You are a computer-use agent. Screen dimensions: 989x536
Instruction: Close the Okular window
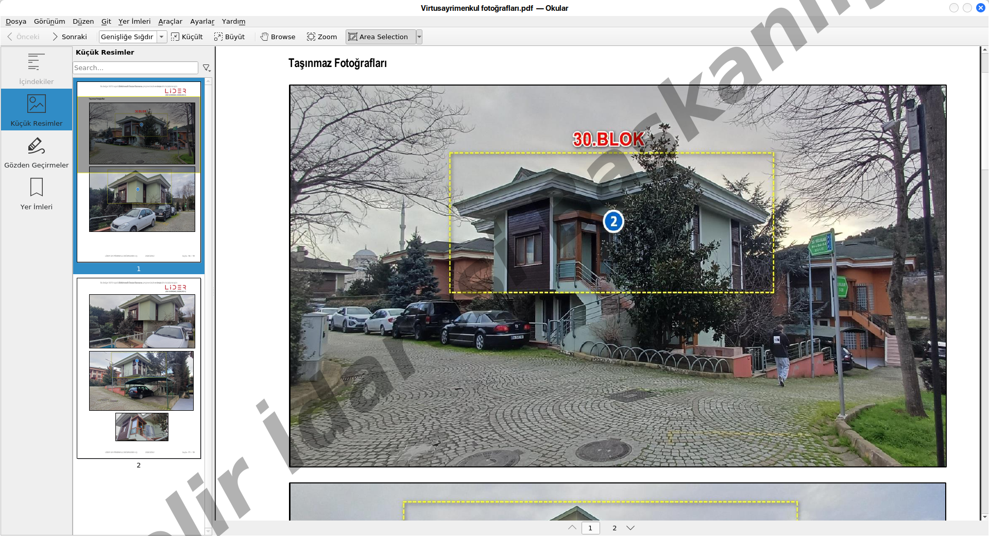(x=981, y=8)
